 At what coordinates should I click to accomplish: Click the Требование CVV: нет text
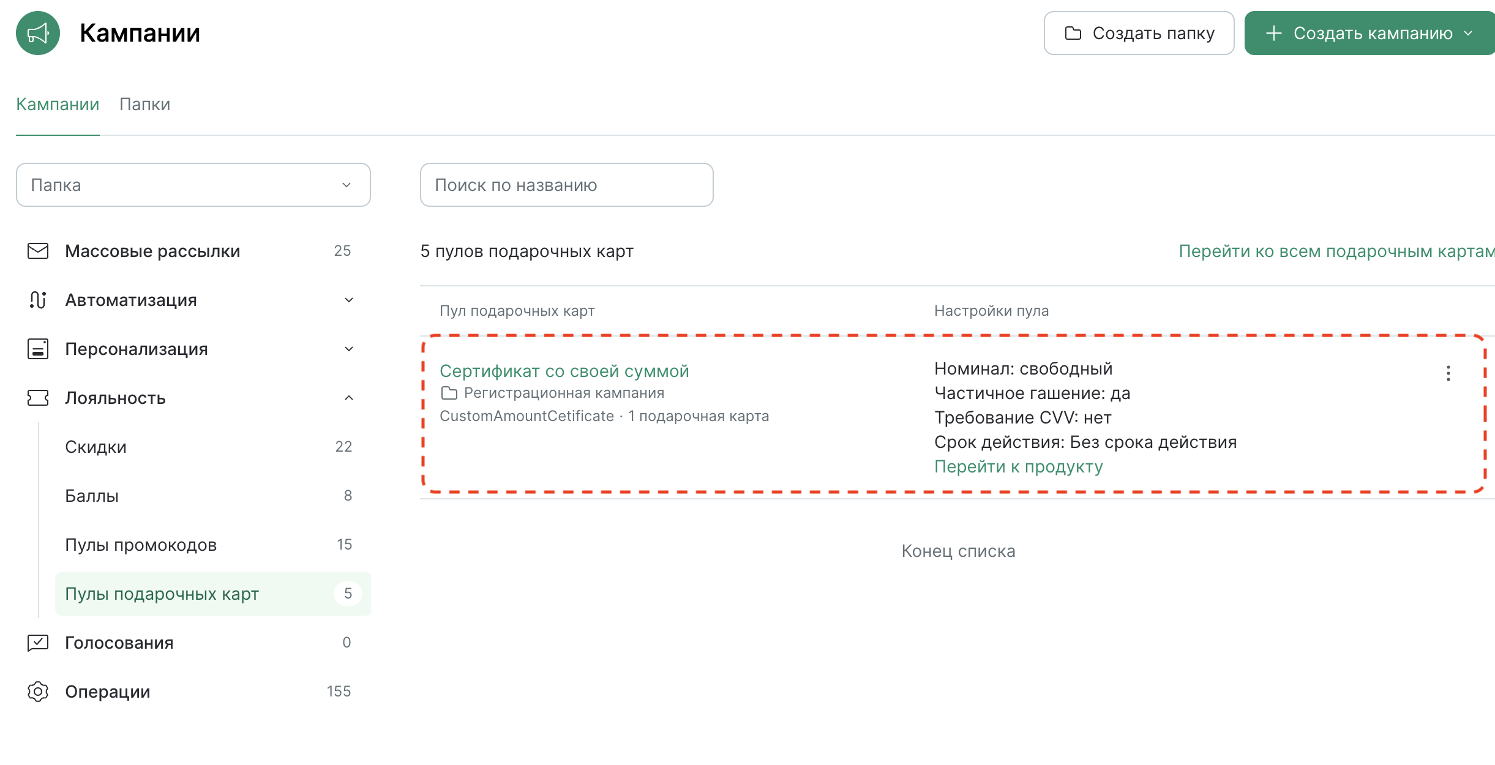pyautogui.click(x=1023, y=417)
